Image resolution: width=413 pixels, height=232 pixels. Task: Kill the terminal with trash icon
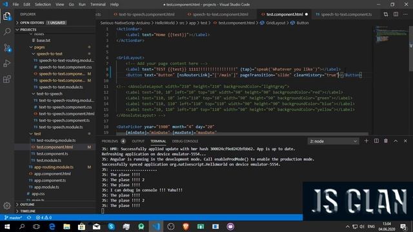click(386, 141)
